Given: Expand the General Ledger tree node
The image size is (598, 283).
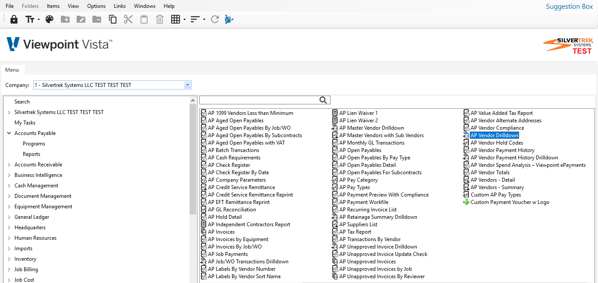Looking at the screenshot, I should coord(9,217).
